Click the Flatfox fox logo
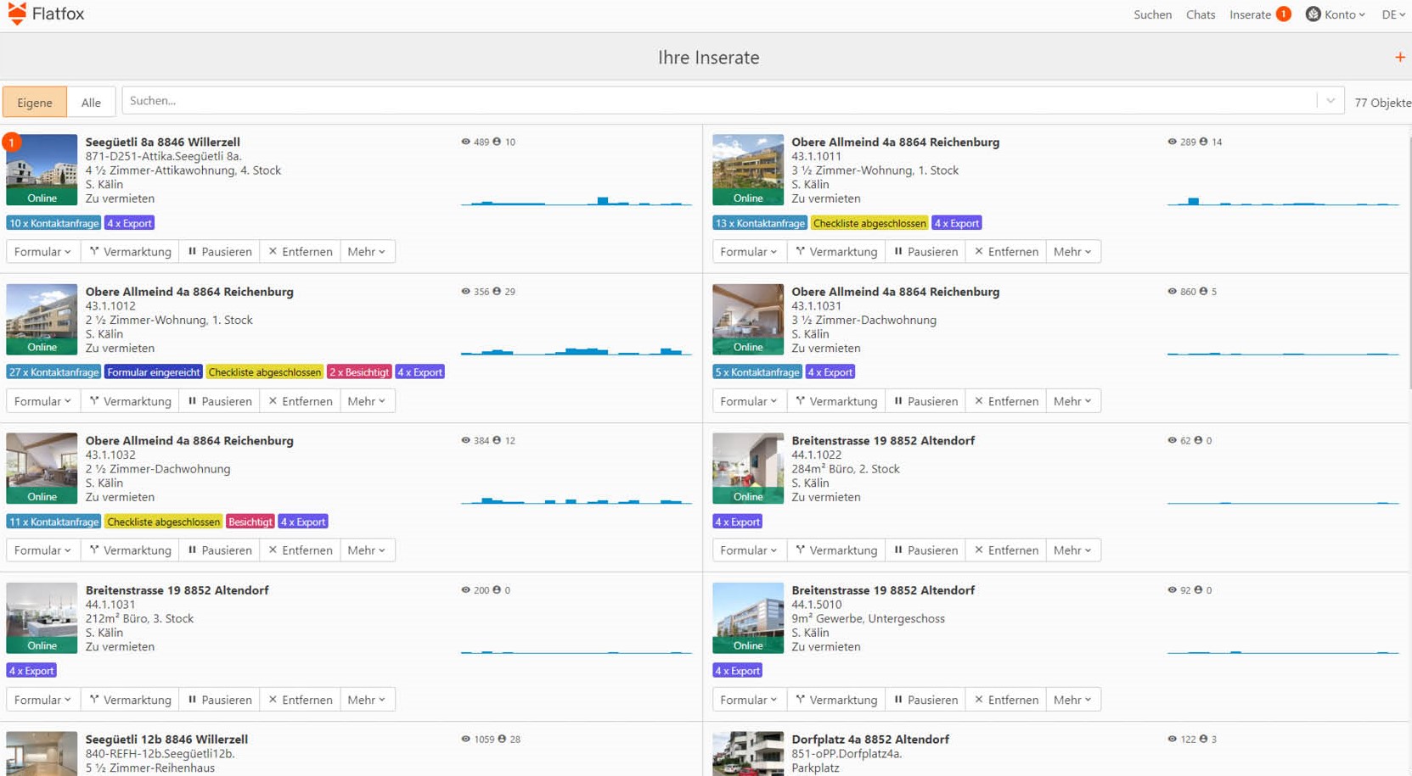Image resolution: width=1412 pixels, height=776 pixels. (17, 14)
